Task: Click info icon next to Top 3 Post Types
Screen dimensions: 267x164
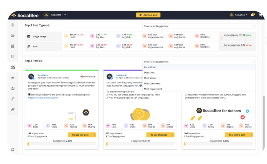Action: coord(48,26)
